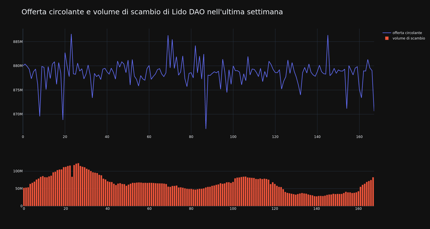Click the orange square swatch in legend
This screenshot has width=430, height=229.
pyautogui.click(x=387, y=38)
